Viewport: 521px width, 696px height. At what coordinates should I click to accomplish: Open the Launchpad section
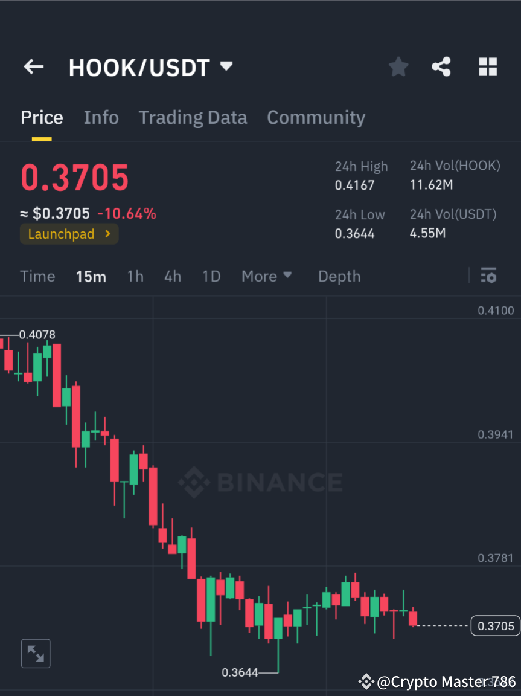pyautogui.click(x=69, y=234)
